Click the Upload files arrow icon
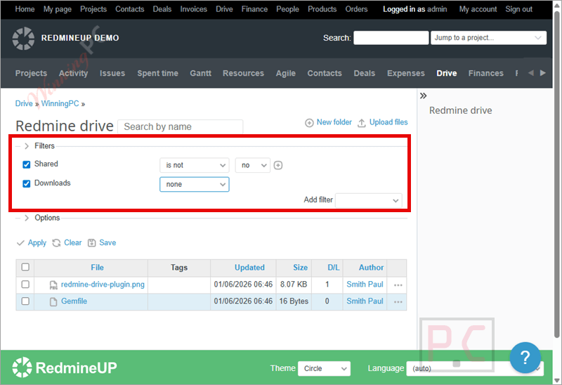562x385 pixels. (x=362, y=123)
